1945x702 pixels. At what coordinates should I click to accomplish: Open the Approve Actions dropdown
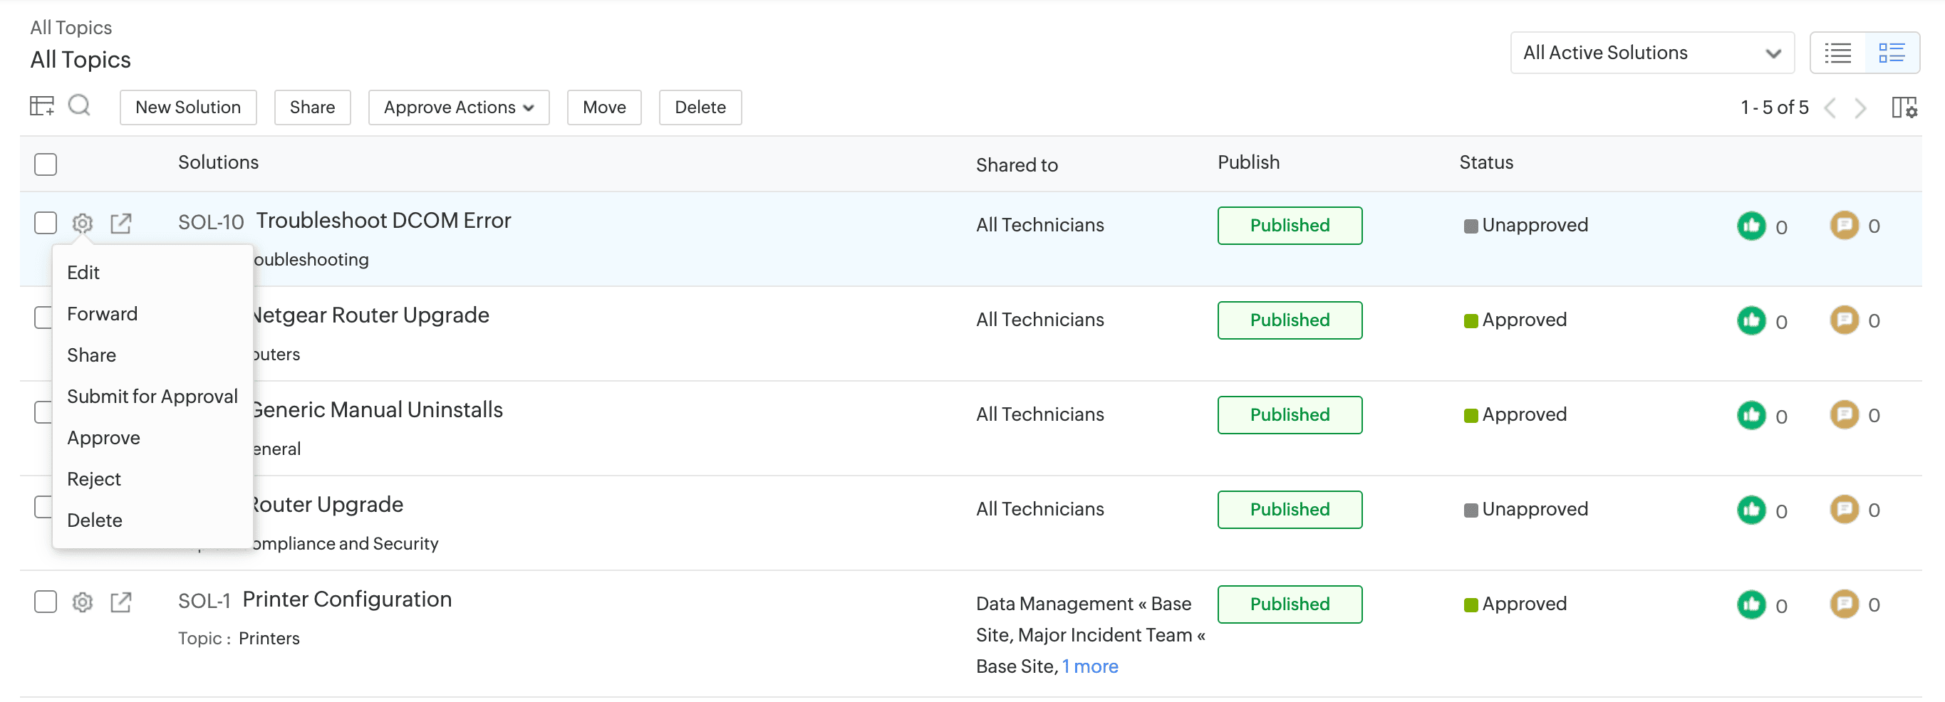pyautogui.click(x=458, y=108)
